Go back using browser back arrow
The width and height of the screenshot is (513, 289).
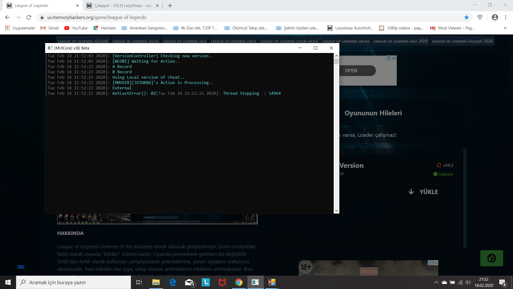(7, 17)
